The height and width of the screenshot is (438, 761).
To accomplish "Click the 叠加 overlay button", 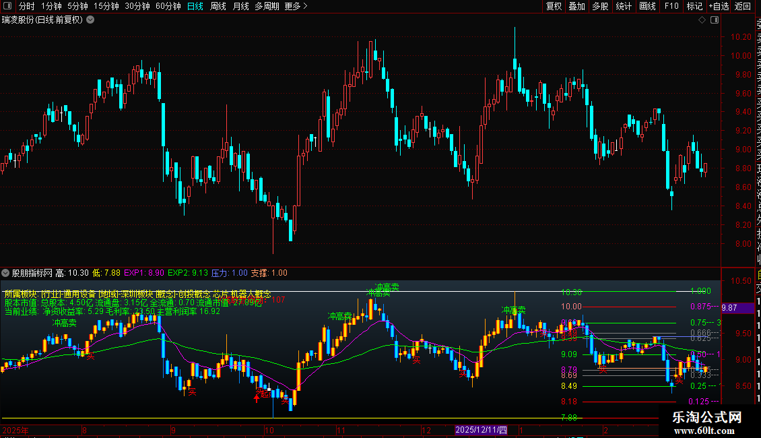I will pos(577,6).
